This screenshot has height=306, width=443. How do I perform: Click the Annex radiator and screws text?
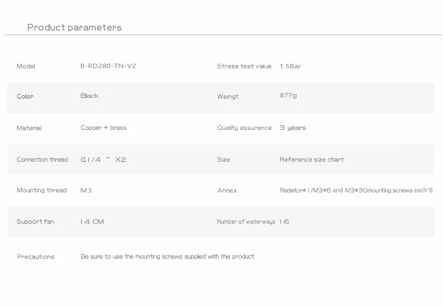356,191
